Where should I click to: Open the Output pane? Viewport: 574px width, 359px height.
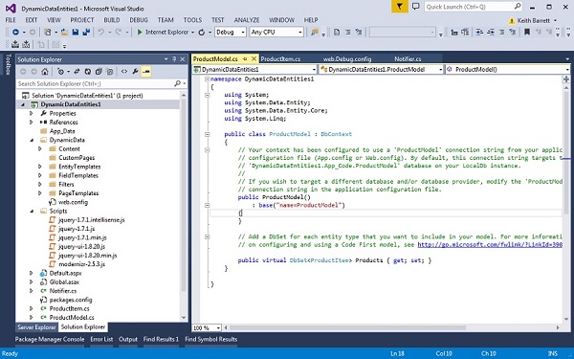coord(128,340)
